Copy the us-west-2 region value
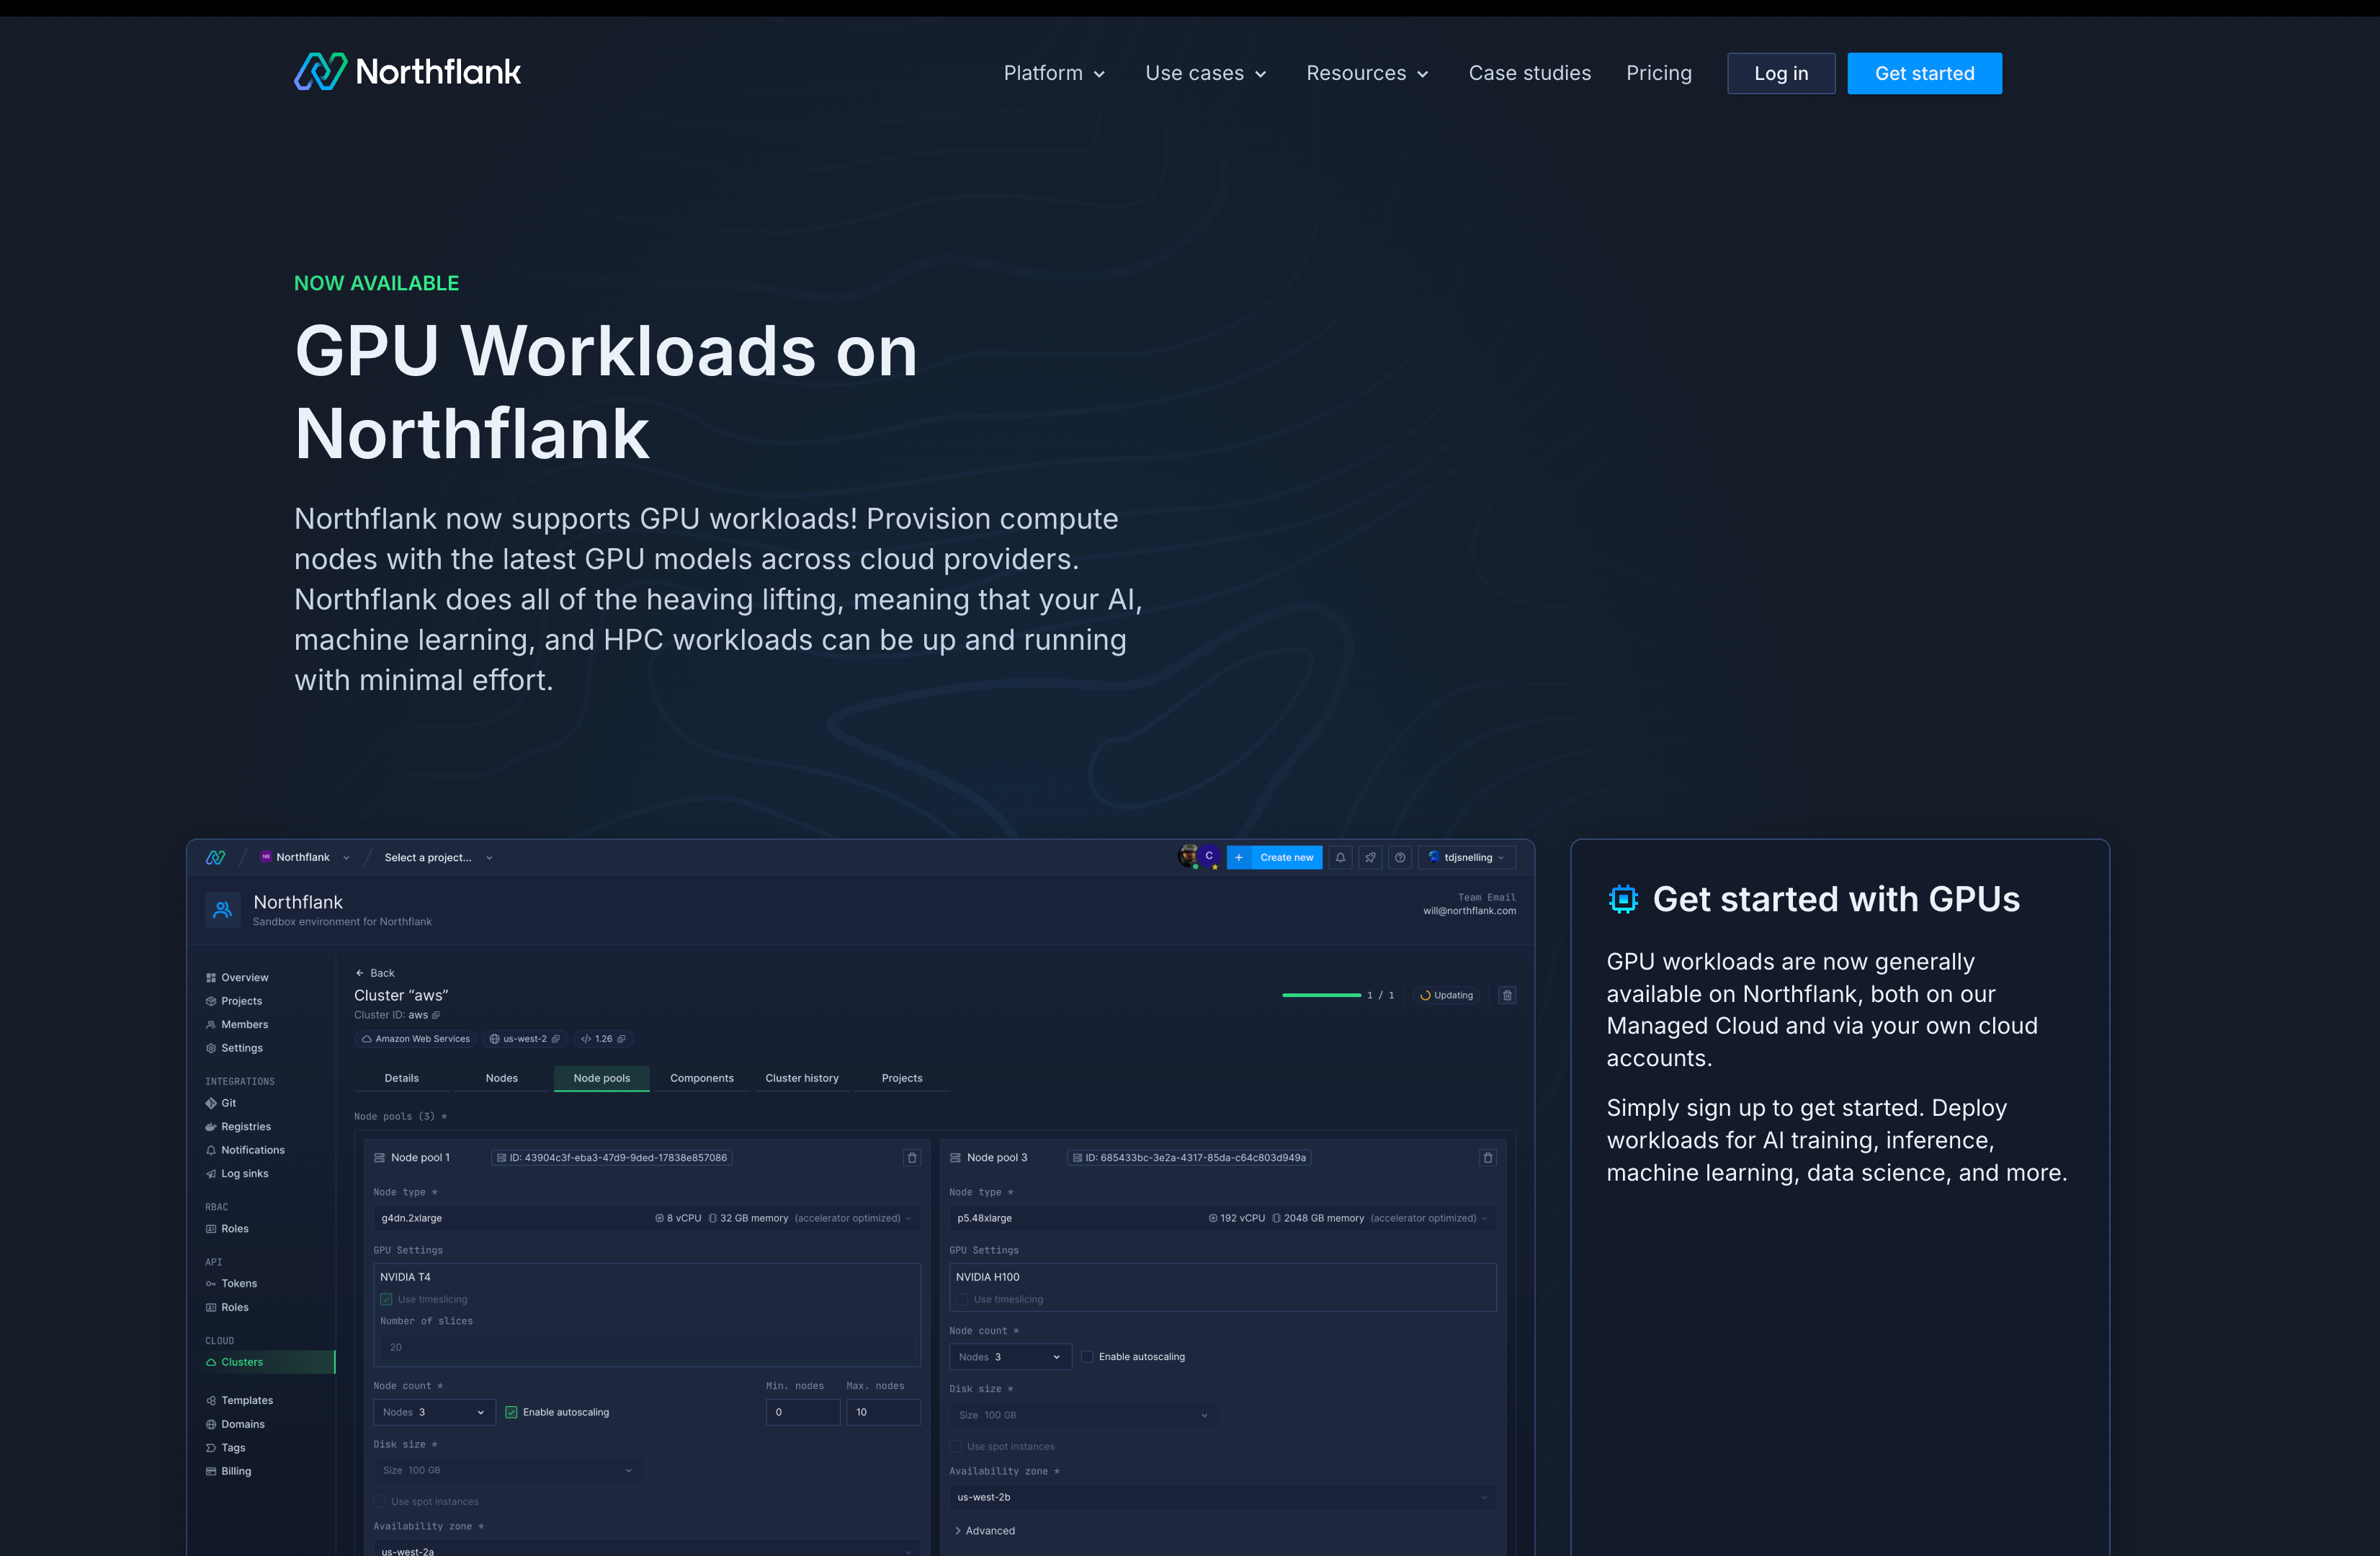This screenshot has width=2380, height=1556. [555, 1039]
